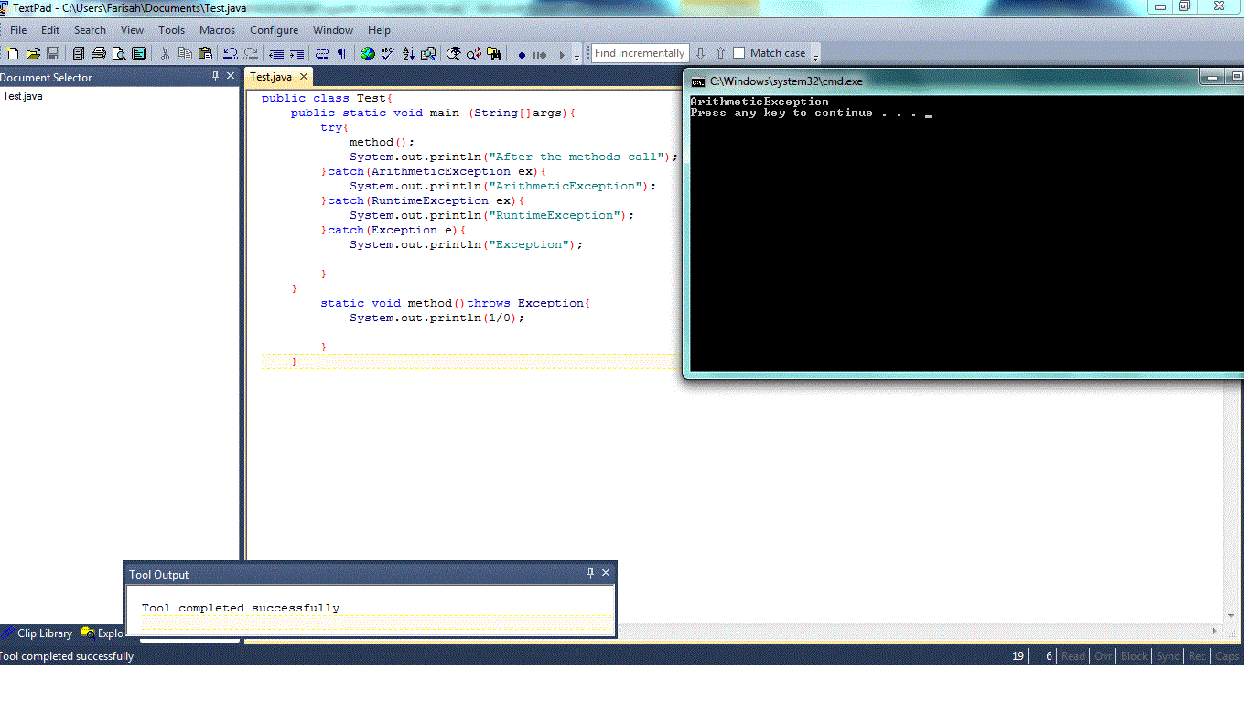Close the Test.java document tab

pyautogui.click(x=304, y=77)
